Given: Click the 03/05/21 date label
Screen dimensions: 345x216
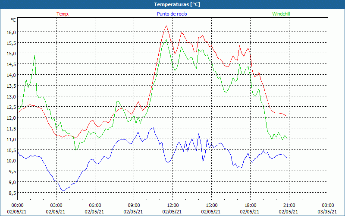Looking at the screenshot, I should click(x=328, y=212).
